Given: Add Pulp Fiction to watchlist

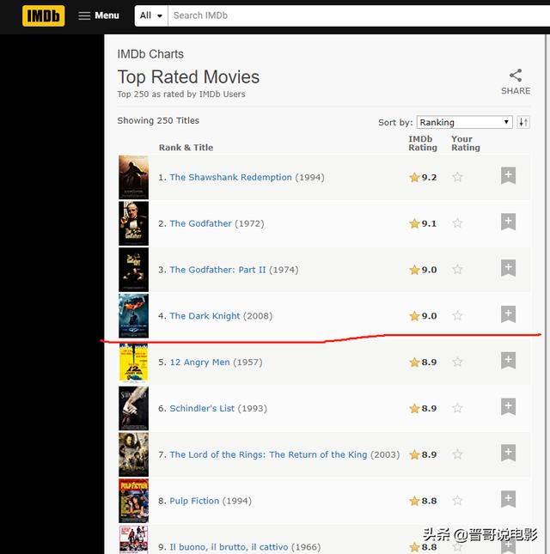Looking at the screenshot, I should coord(508,499).
